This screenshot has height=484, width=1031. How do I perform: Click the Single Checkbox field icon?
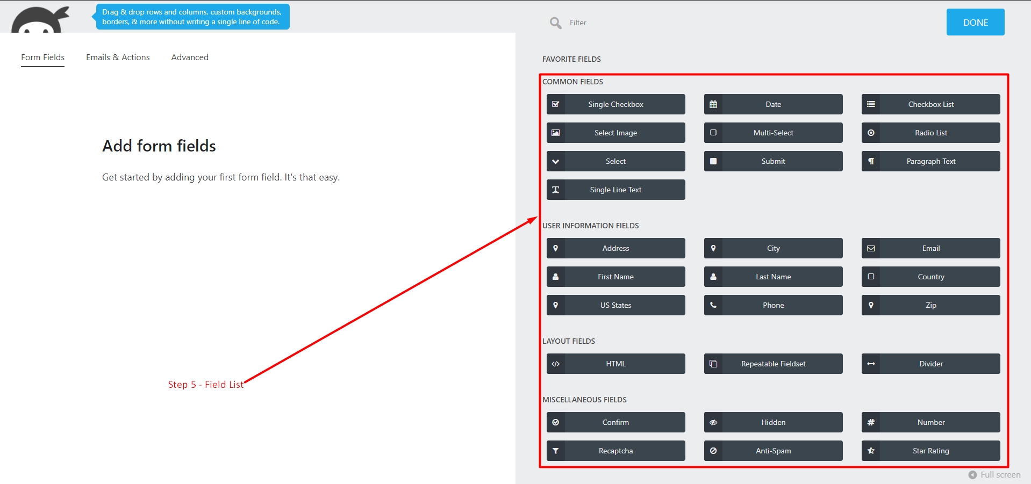click(555, 104)
